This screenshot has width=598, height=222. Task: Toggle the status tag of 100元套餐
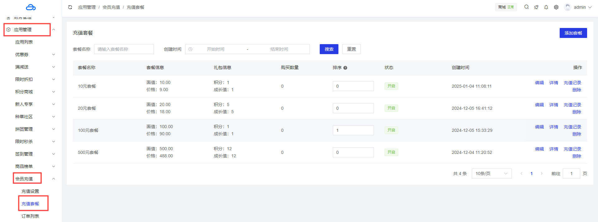point(391,130)
